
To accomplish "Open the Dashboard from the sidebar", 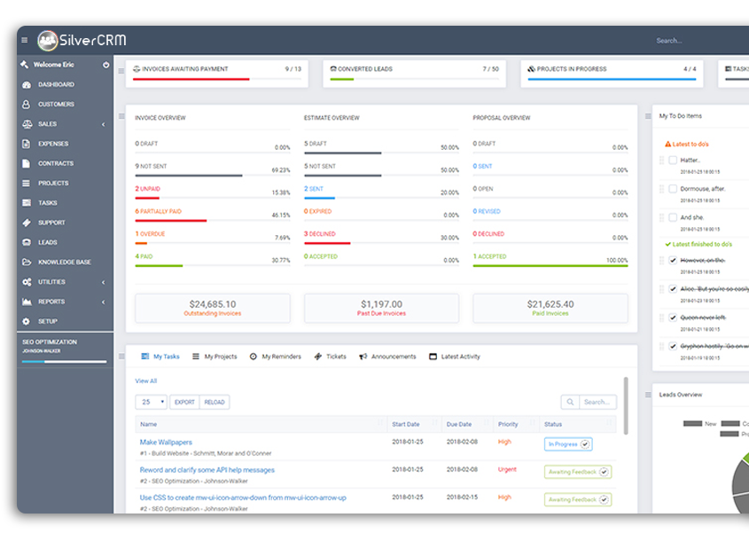I will (58, 84).
